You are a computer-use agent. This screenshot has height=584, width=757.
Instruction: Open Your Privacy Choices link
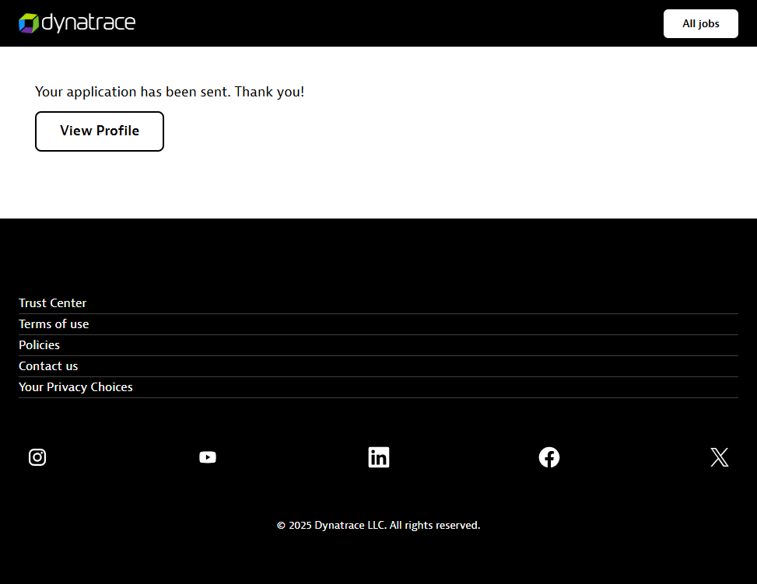75,387
